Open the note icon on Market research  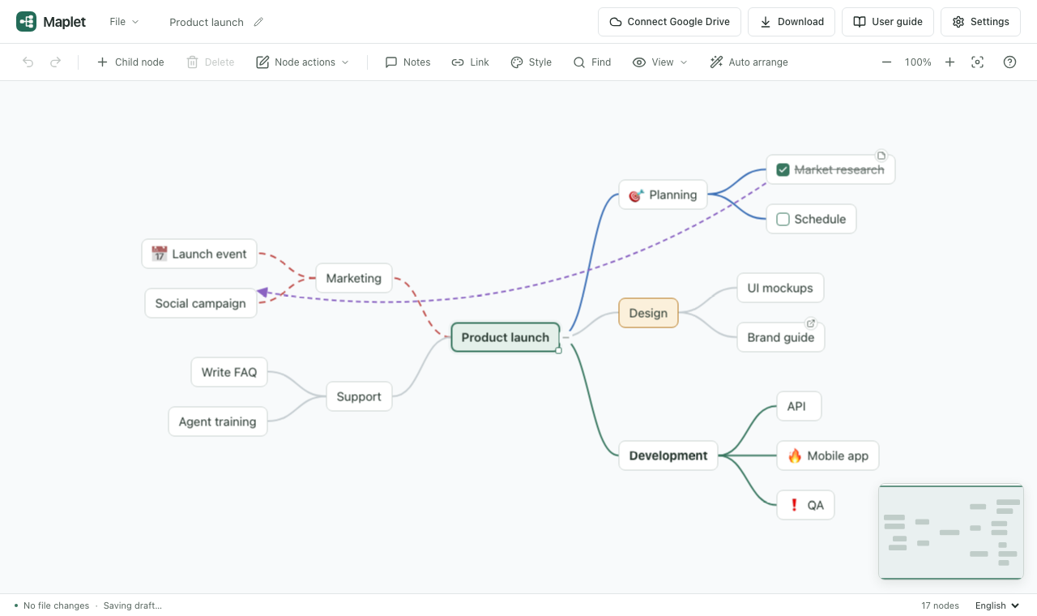pos(881,156)
